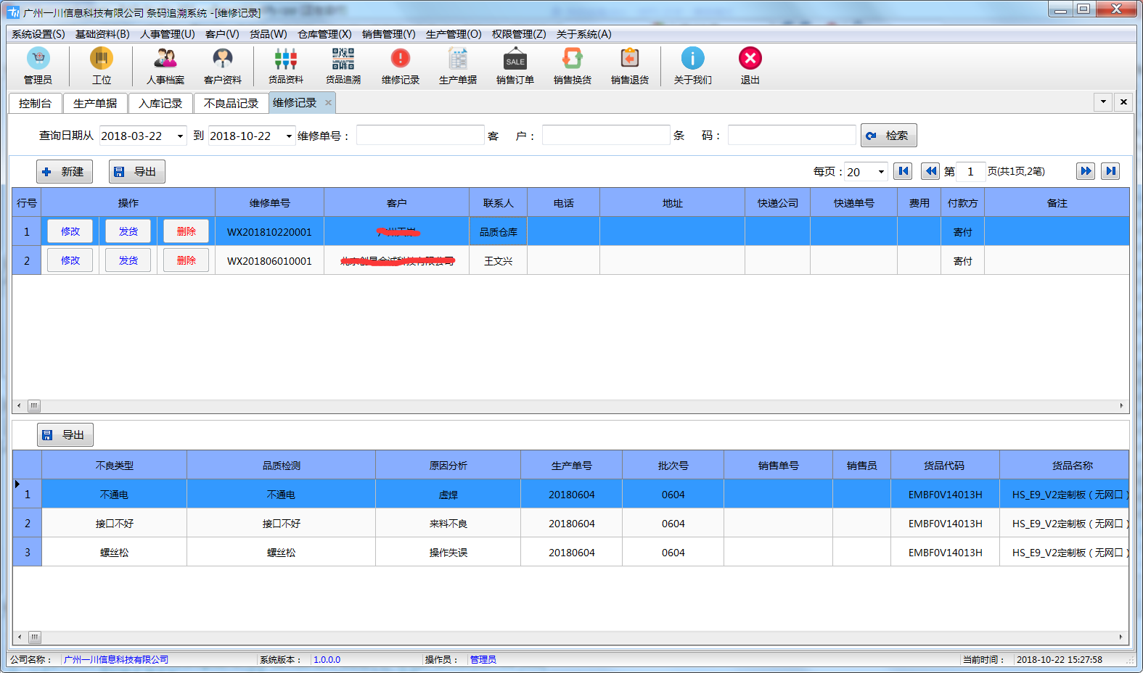Image resolution: width=1143 pixels, height=673 pixels.
Task: Click the 检索 search button
Action: click(889, 136)
